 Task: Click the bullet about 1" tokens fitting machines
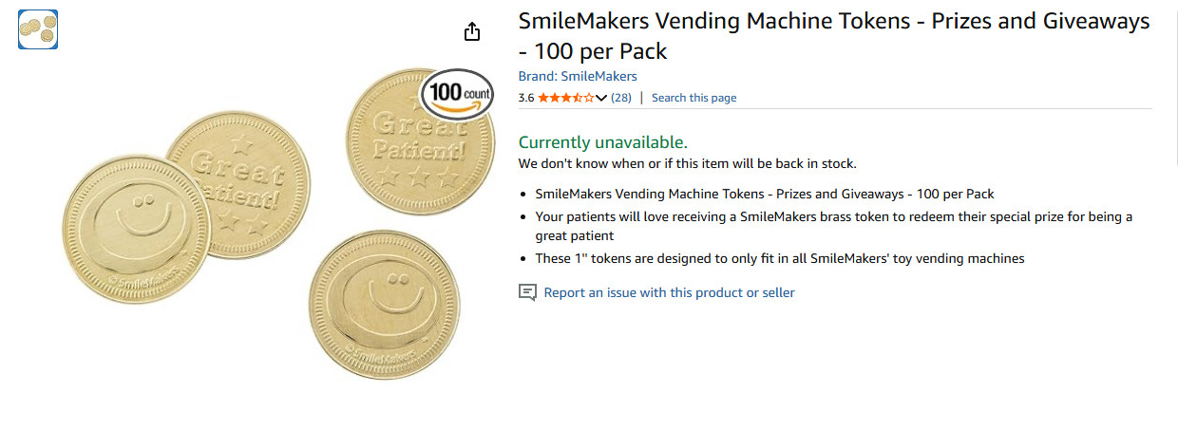779,258
